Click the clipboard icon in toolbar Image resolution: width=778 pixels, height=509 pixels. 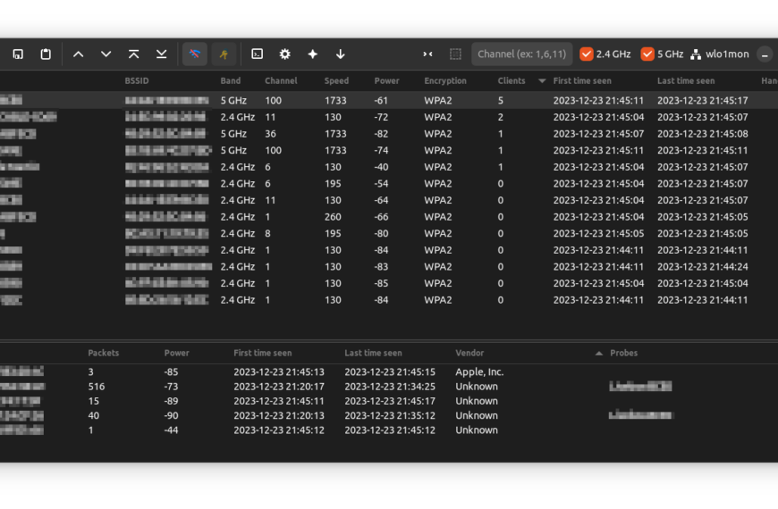coord(46,54)
